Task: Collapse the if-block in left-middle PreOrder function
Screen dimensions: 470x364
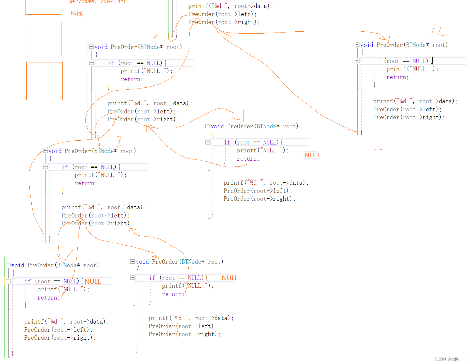Action: click(x=45, y=167)
